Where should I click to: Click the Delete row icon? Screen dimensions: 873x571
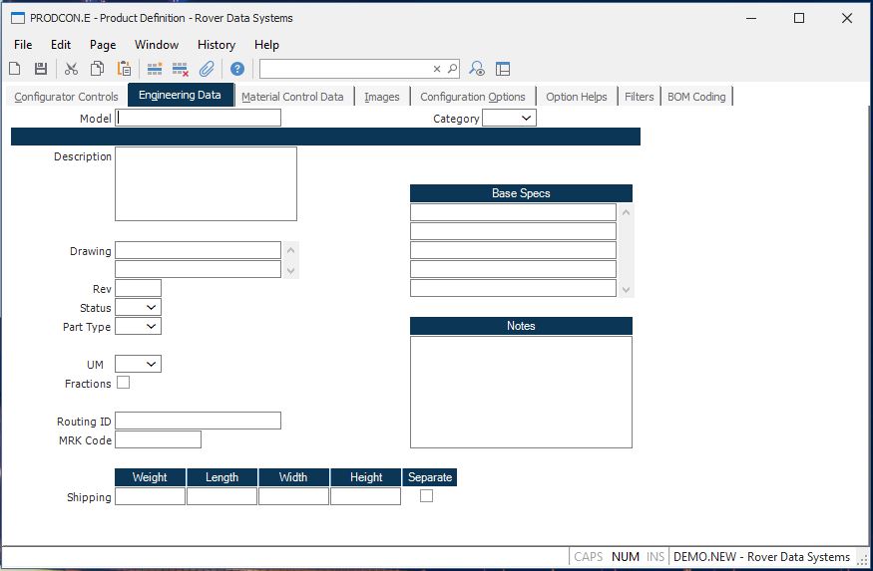point(181,69)
